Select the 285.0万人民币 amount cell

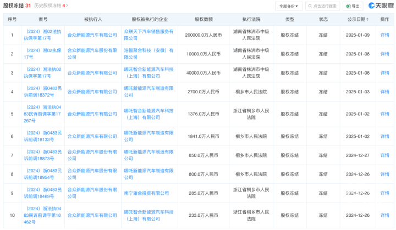[x=204, y=193]
